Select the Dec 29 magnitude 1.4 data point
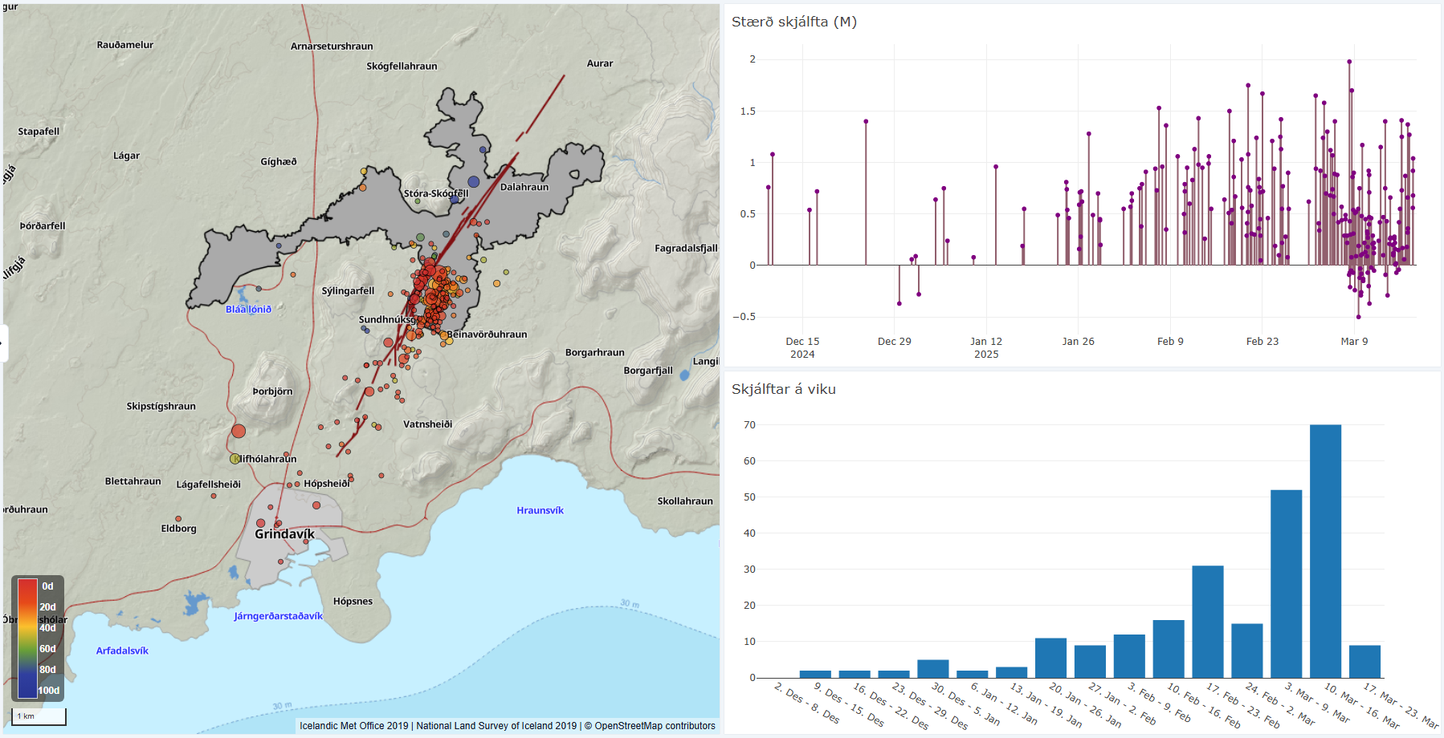 (x=866, y=122)
